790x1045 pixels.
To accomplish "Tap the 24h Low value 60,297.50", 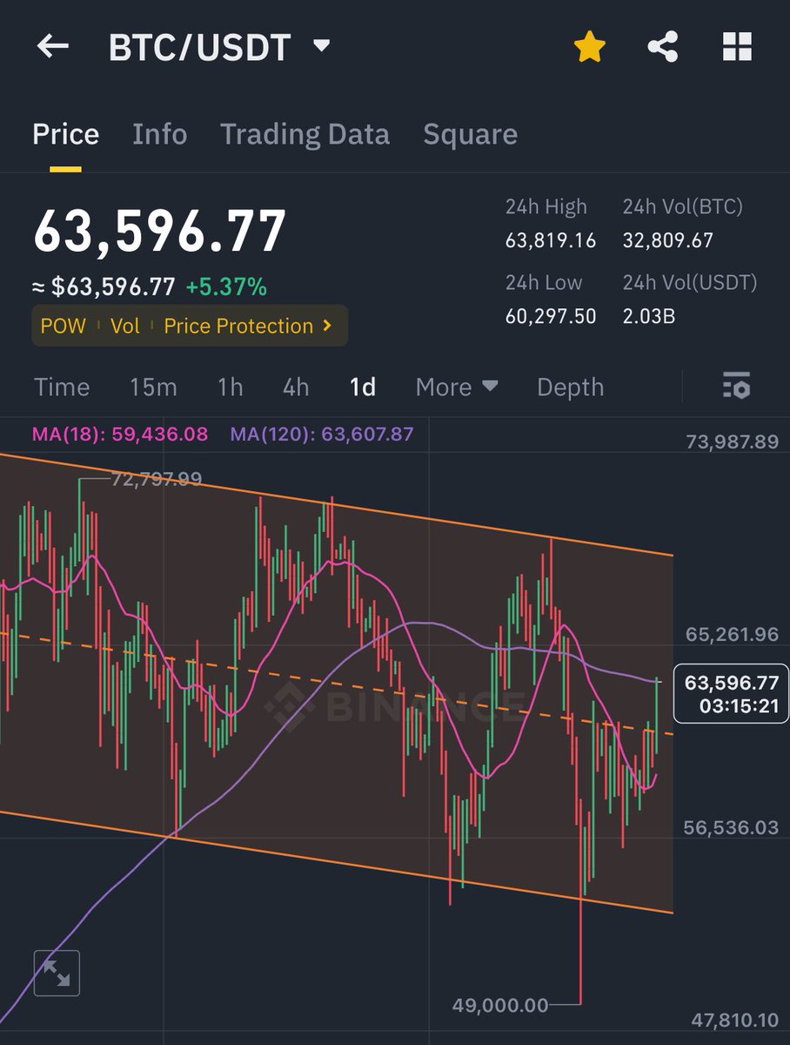I will 551,316.
